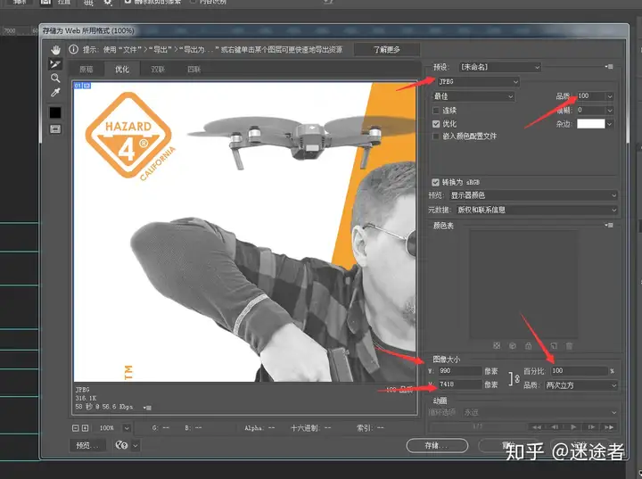
Task: Switch to the 四联 4-up tab
Action: (x=193, y=70)
